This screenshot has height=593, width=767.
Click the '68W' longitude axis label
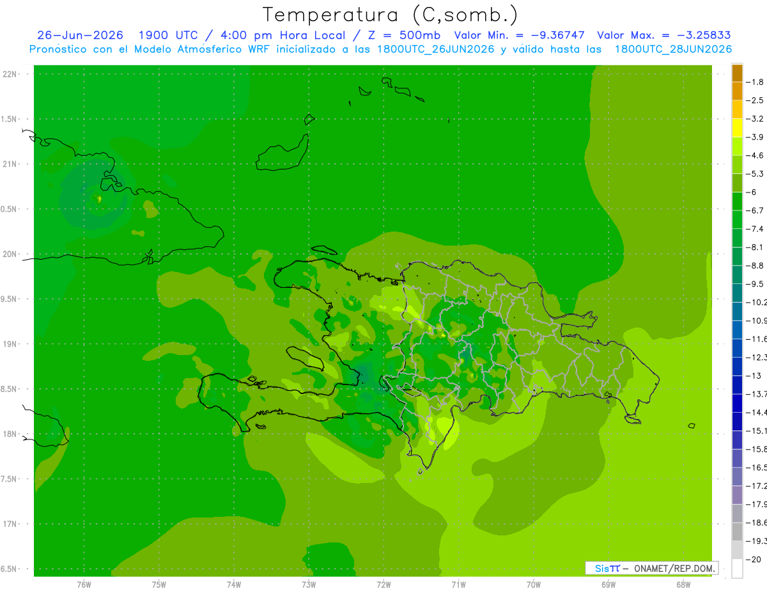683,584
